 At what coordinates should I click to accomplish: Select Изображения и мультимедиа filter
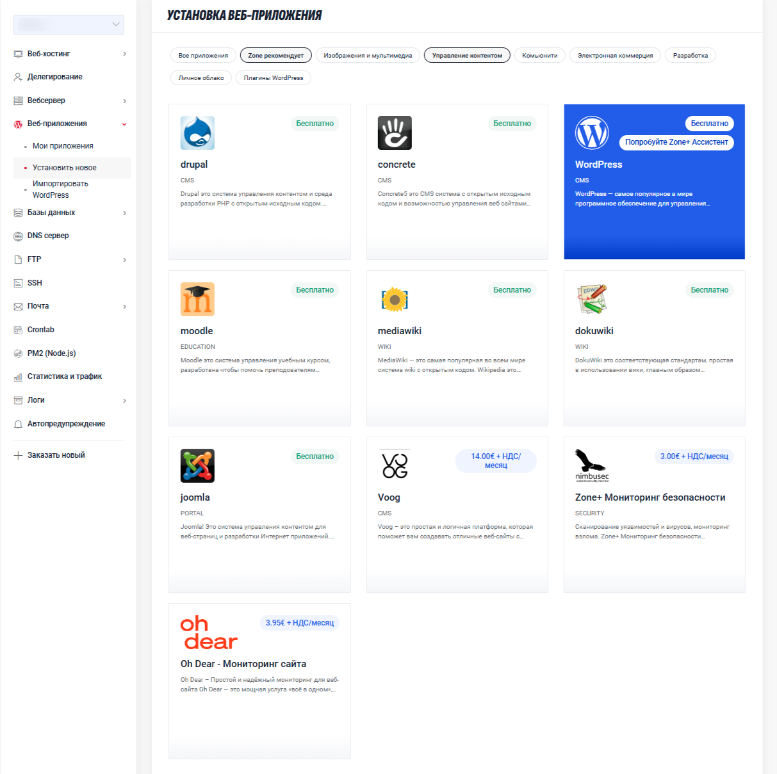click(368, 55)
